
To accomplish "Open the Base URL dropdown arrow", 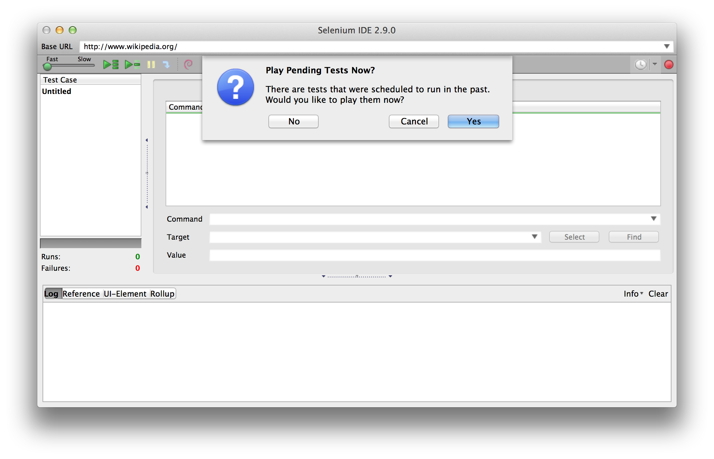I will click(667, 46).
